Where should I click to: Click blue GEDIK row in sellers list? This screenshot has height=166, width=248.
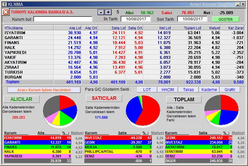pyautogui.click(x=118, y=142)
